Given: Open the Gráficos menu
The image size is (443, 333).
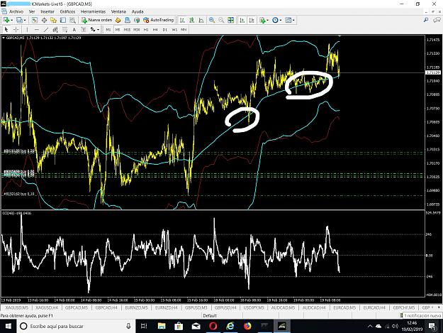Looking at the screenshot, I should pyautogui.click(x=67, y=11).
